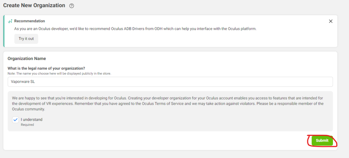Uncheck the I understand checkbox
The height and width of the screenshot is (158, 349).
tap(15, 120)
